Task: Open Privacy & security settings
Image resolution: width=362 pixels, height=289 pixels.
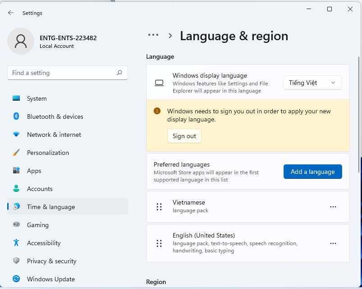Action: 68,261
